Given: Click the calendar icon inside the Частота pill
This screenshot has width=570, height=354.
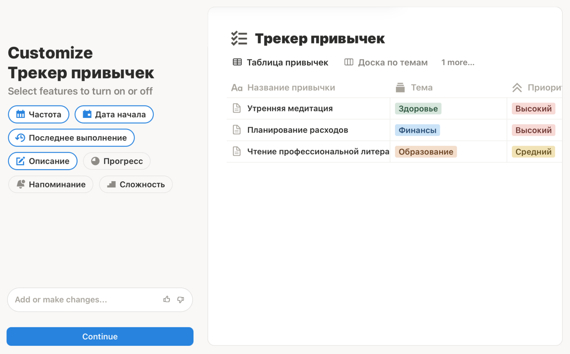Looking at the screenshot, I should 21,114.
